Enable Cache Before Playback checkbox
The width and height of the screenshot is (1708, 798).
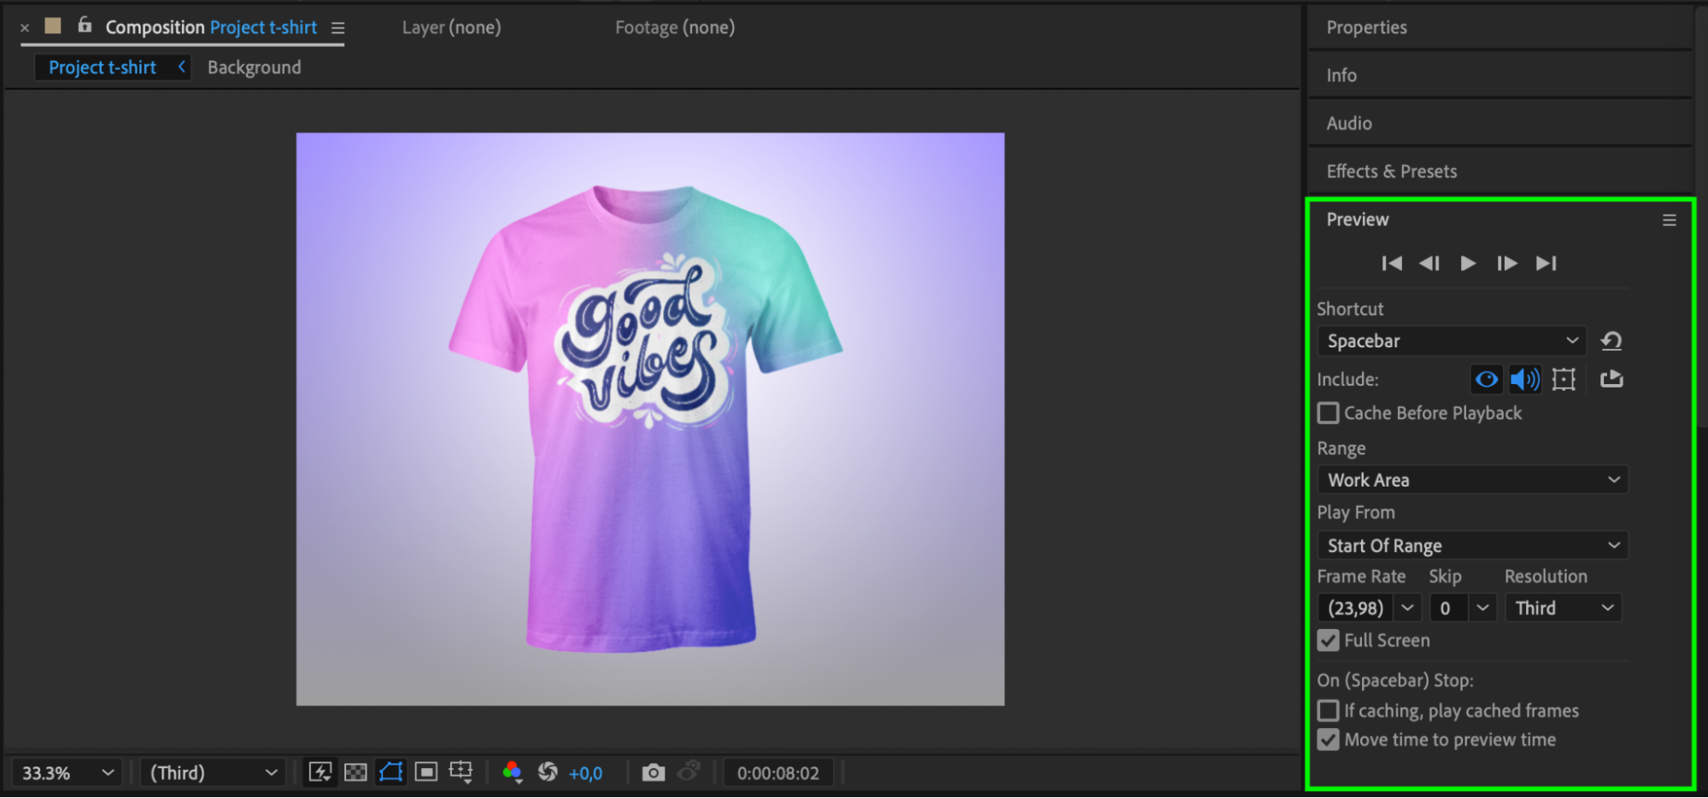(x=1328, y=413)
